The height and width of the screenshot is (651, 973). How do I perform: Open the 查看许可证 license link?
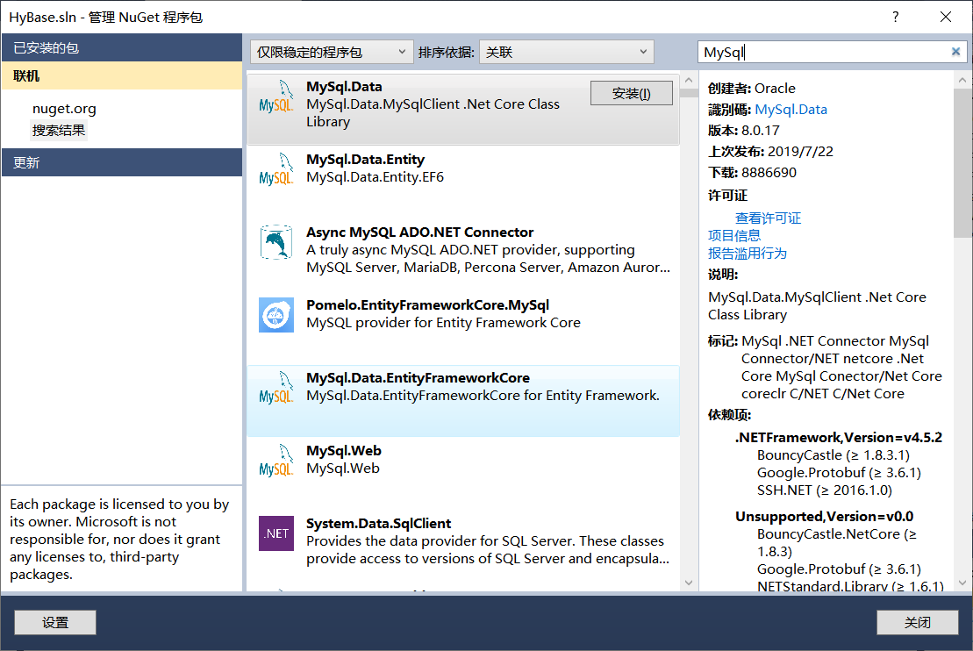[x=768, y=218]
